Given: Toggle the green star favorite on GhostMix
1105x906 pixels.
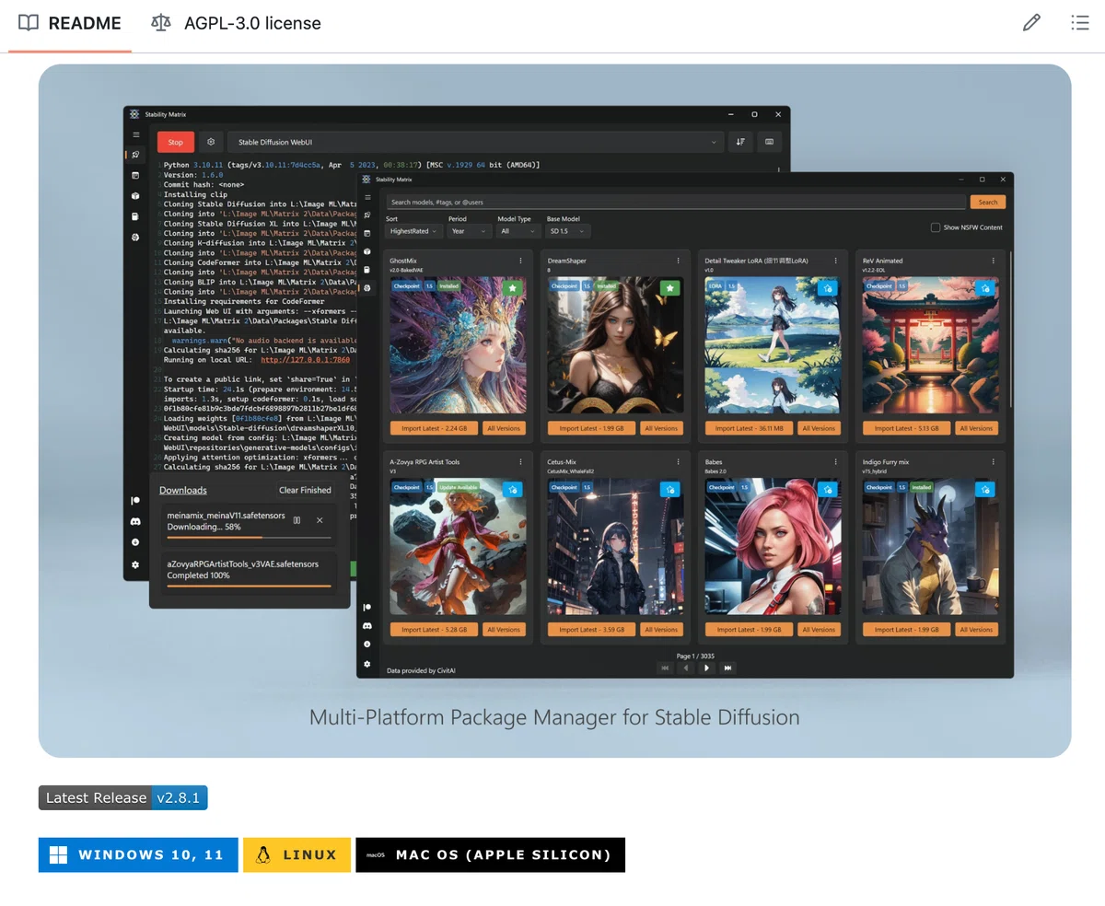Looking at the screenshot, I should coord(512,288).
